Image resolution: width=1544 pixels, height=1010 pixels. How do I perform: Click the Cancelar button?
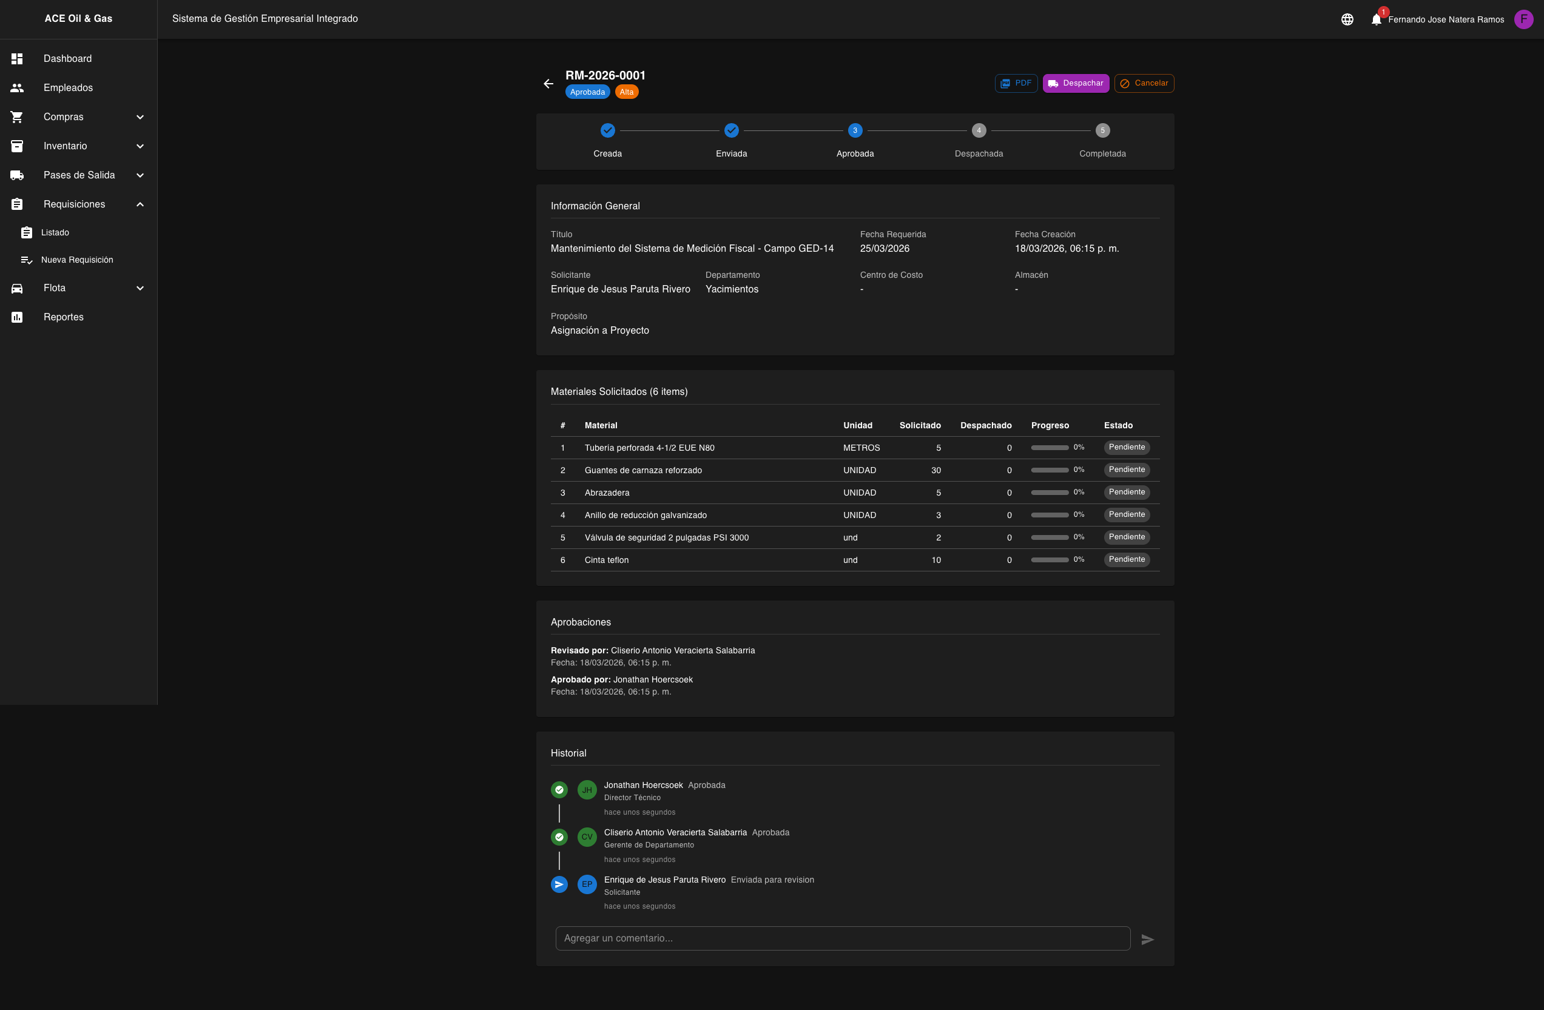pos(1144,83)
